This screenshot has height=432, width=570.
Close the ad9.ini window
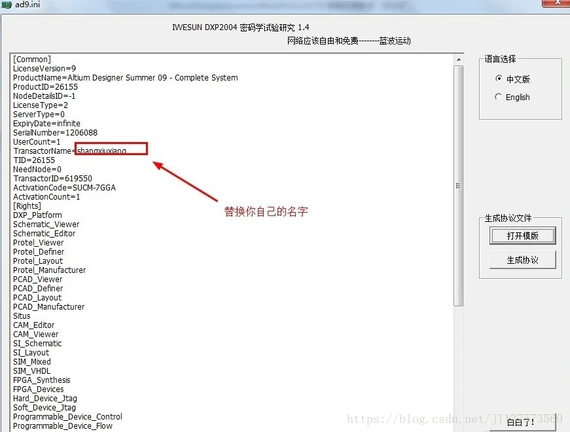pyautogui.click(x=558, y=3)
